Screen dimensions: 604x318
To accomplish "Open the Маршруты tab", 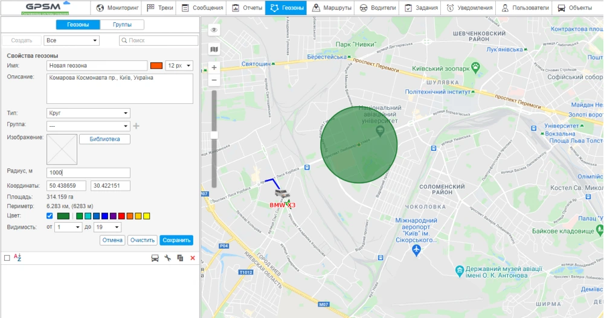I will tap(332, 8).
